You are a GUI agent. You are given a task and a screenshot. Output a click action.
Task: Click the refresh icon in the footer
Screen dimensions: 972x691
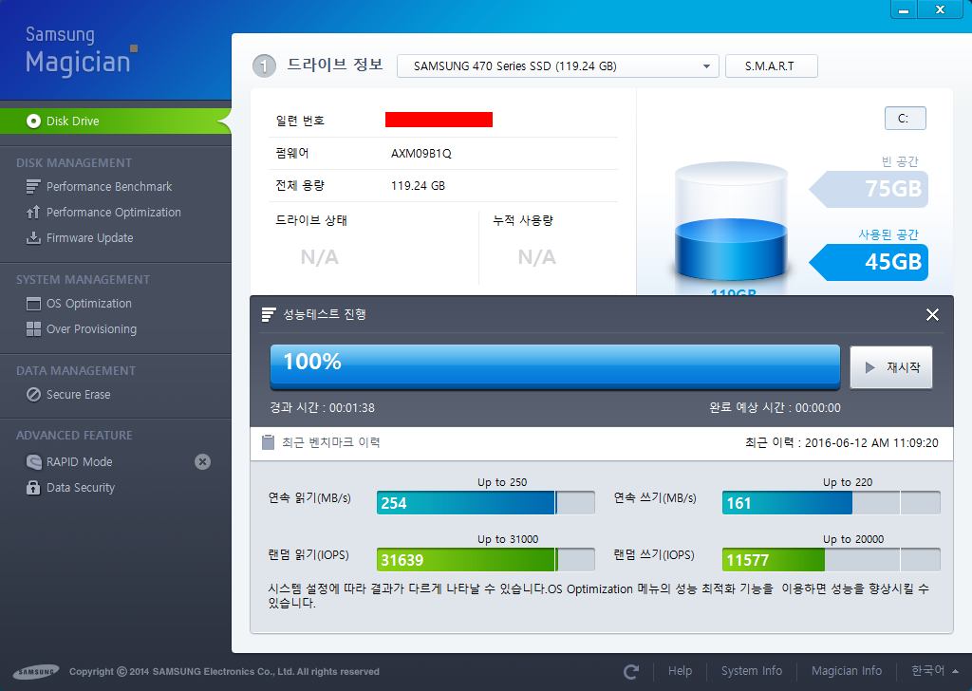(631, 672)
